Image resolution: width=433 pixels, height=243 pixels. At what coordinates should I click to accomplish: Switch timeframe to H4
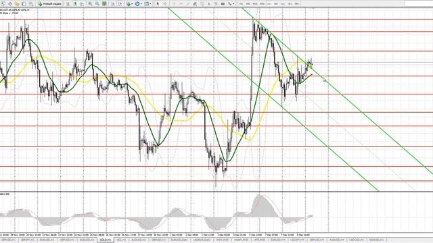[x=276, y=4]
